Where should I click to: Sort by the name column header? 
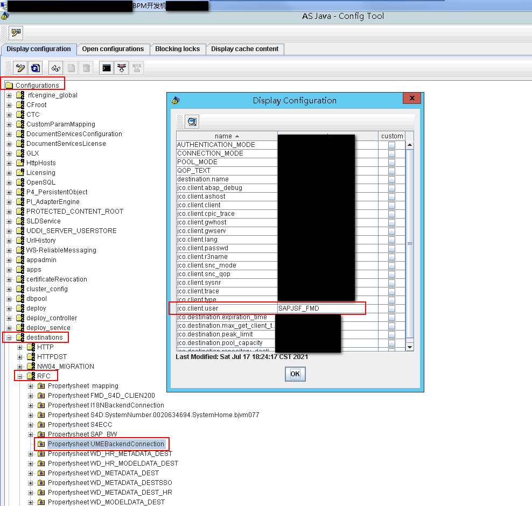pyautogui.click(x=227, y=136)
